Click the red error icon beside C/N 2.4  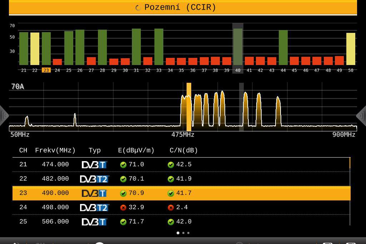point(171,208)
